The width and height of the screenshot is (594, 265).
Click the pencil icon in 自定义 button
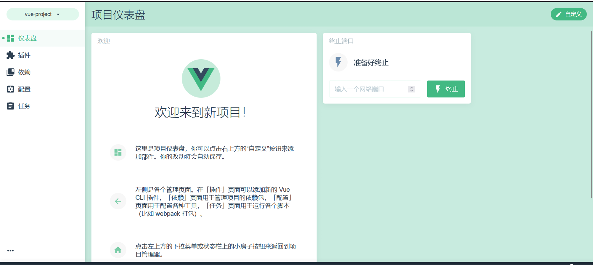point(559,14)
